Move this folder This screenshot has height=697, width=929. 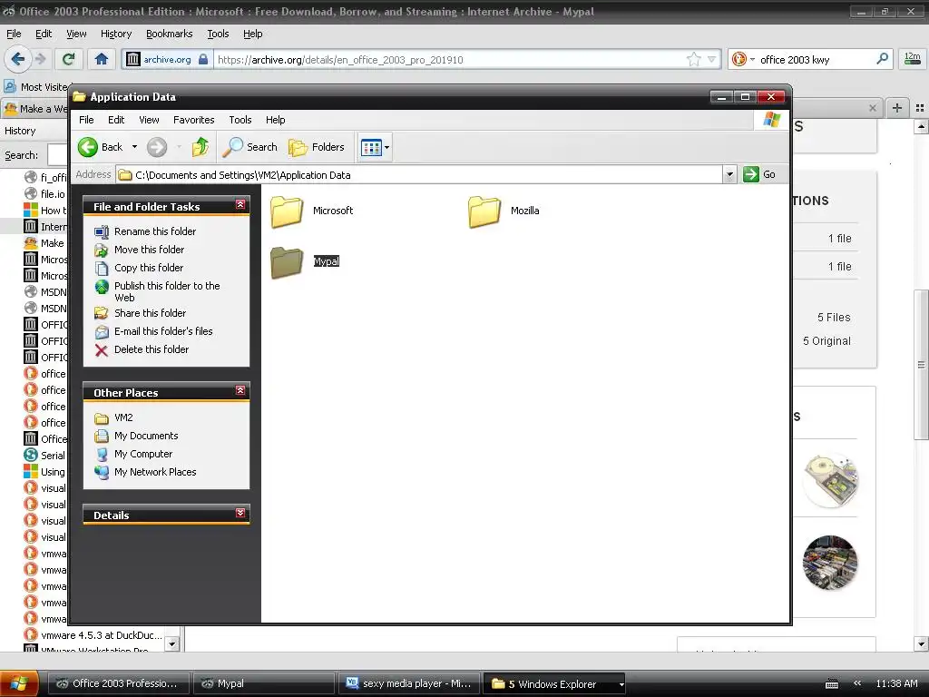149,250
